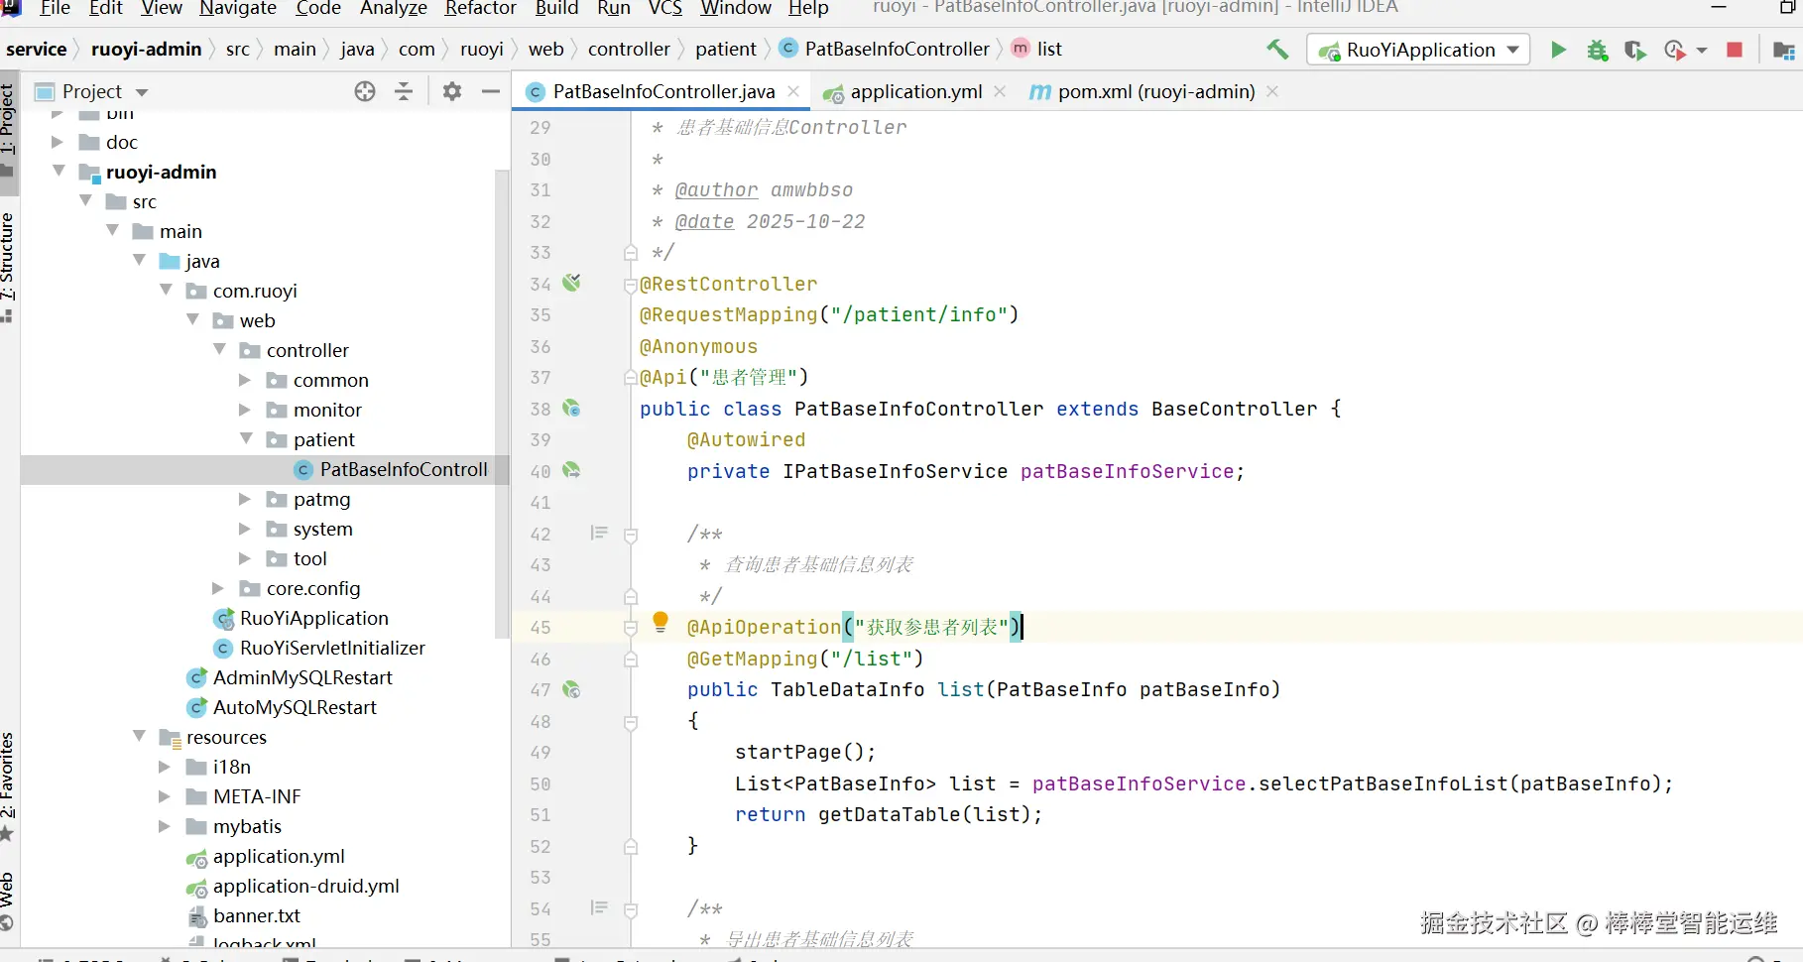
Task: Close the pom.xml (ruoyi-admin) tab
Action: [1272, 91]
